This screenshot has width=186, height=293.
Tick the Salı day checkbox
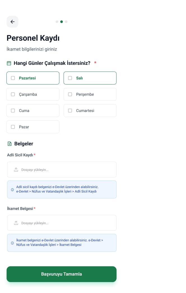click(x=70, y=78)
